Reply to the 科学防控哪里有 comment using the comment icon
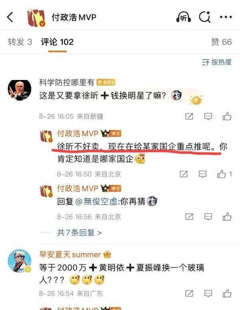 (x=208, y=117)
